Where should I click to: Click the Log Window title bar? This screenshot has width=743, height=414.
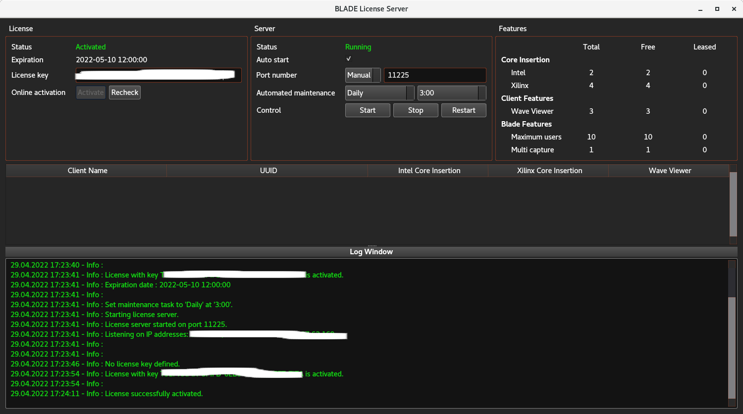[x=371, y=252]
